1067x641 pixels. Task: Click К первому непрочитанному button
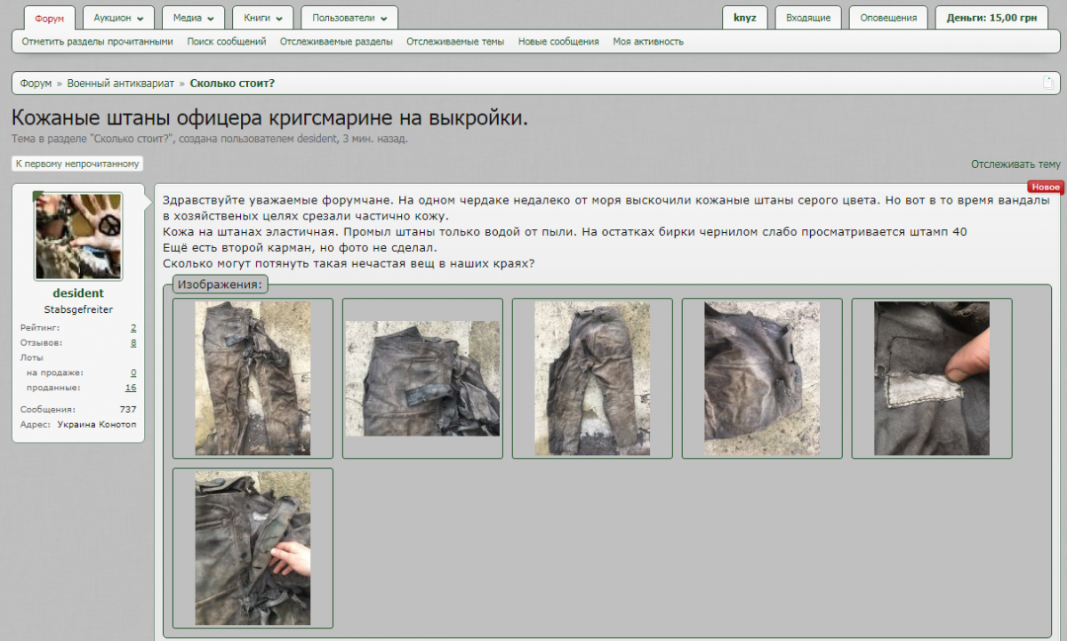[76, 163]
